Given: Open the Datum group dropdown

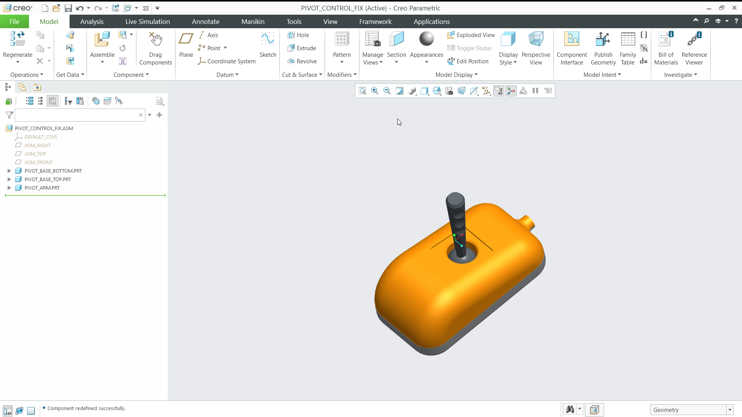Looking at the screenshot, I should point(227,75).
